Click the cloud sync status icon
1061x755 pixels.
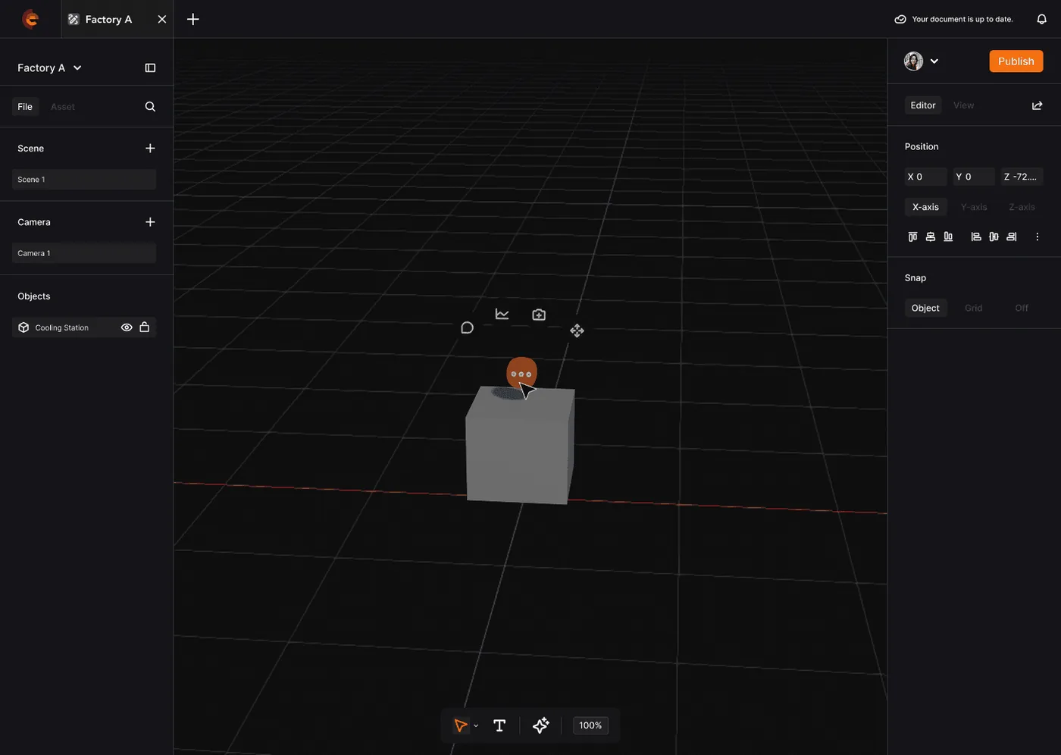(x=900, y=19)
